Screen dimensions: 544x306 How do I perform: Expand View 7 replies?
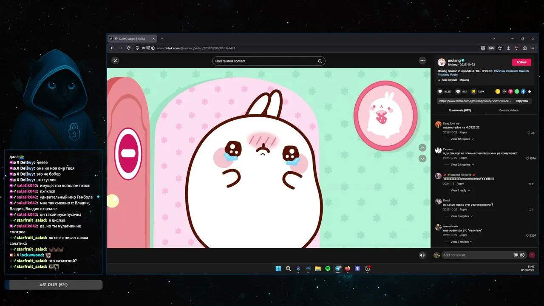pyautogui.click(x=461, y=242)
